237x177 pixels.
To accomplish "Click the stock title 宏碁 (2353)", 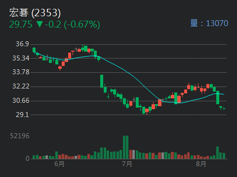I will pos(35,13).
